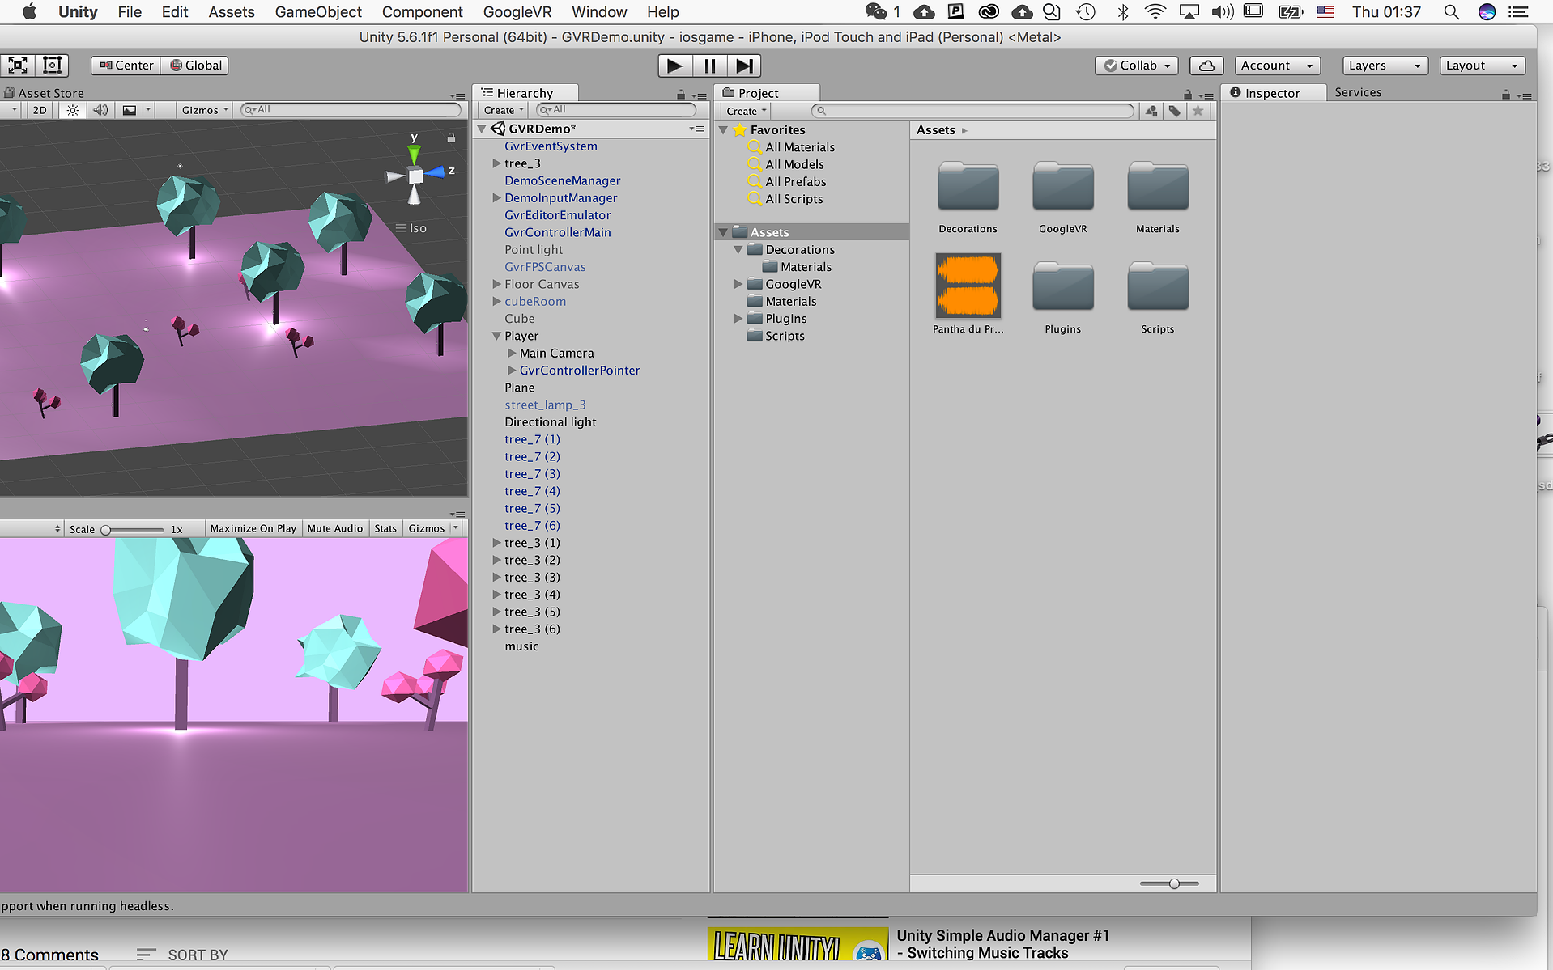
Task: Open the Plugins folder in Assets grid
Action: [x=1062, y=296]
